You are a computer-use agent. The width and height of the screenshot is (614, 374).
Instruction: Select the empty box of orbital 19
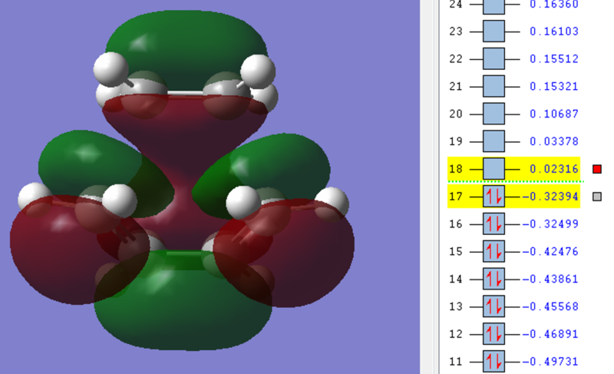coord(494,141)
